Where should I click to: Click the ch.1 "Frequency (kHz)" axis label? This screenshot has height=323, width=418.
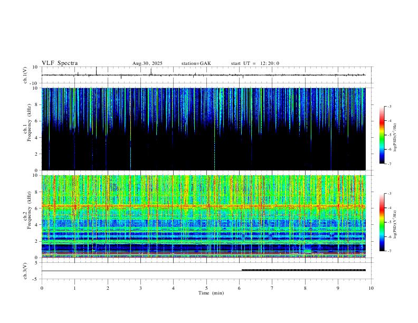(x=29, y=122)
